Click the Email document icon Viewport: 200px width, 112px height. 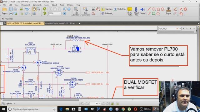click(15, 13)
